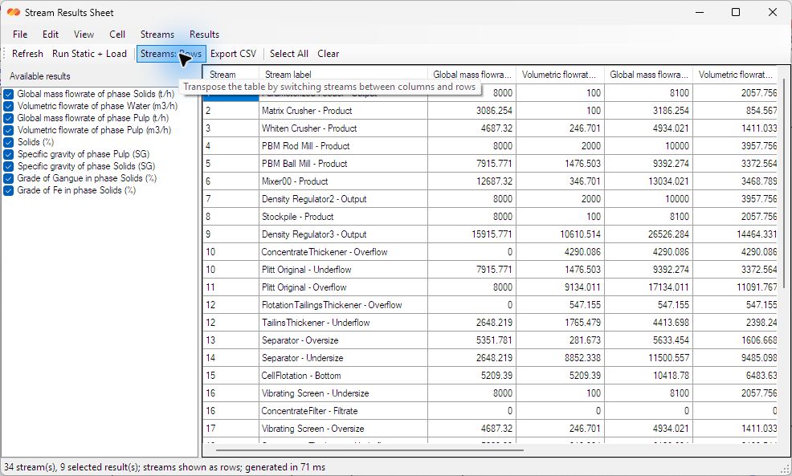The width and height of the screenshot is (792, 476).
Task: Select the CellFlotation - Bottom cell
Action: pos(343,376)
